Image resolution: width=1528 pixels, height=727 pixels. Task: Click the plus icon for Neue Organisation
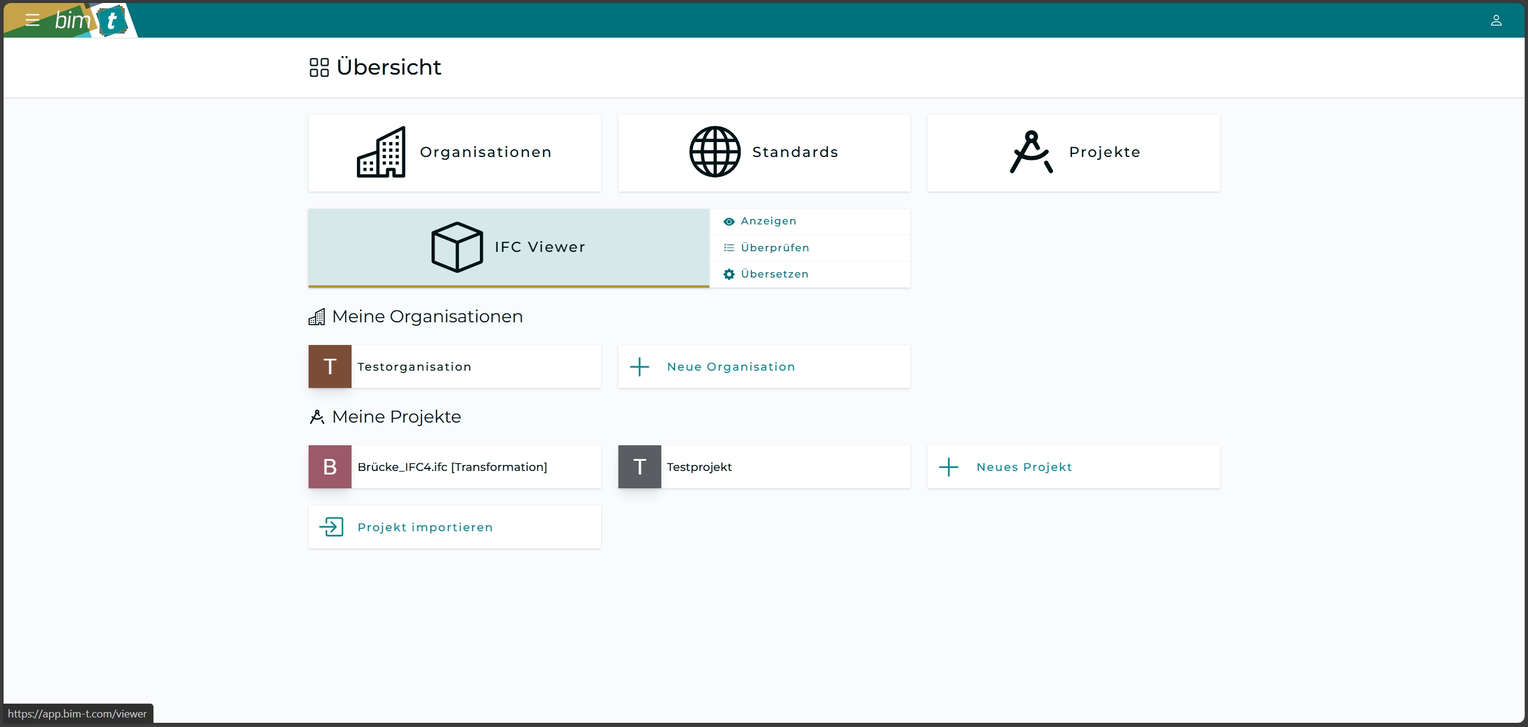639,366
